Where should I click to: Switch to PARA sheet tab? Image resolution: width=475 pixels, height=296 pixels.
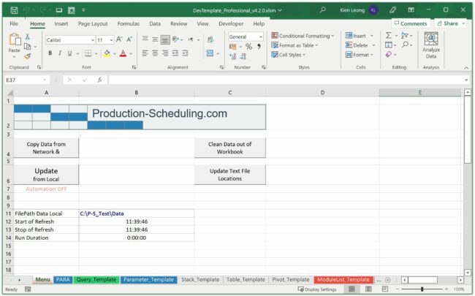coord(63,280)
